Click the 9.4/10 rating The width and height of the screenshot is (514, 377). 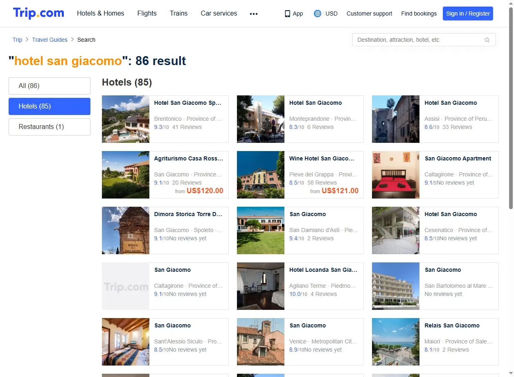point(297,239)
